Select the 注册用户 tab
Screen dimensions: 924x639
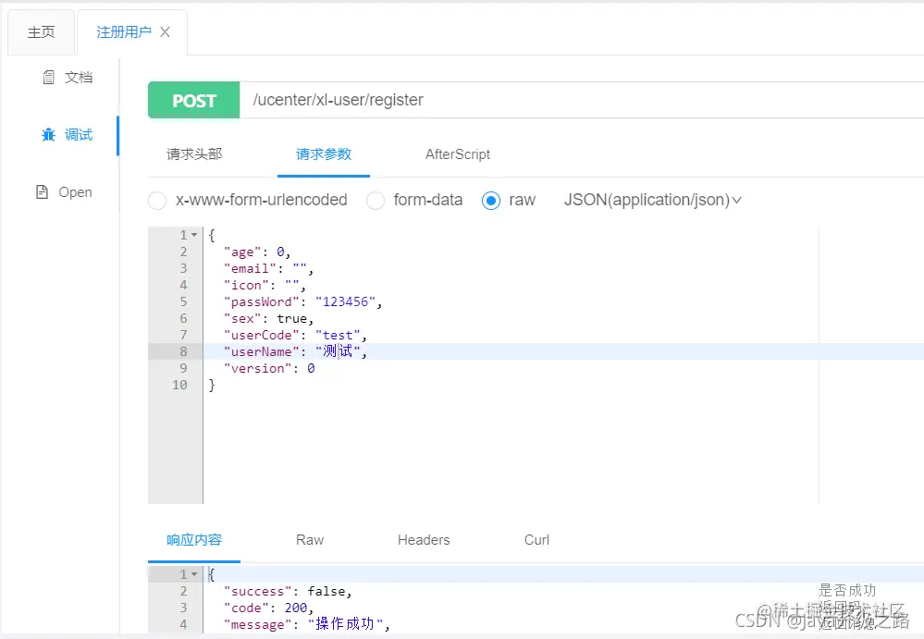point(124,31)
